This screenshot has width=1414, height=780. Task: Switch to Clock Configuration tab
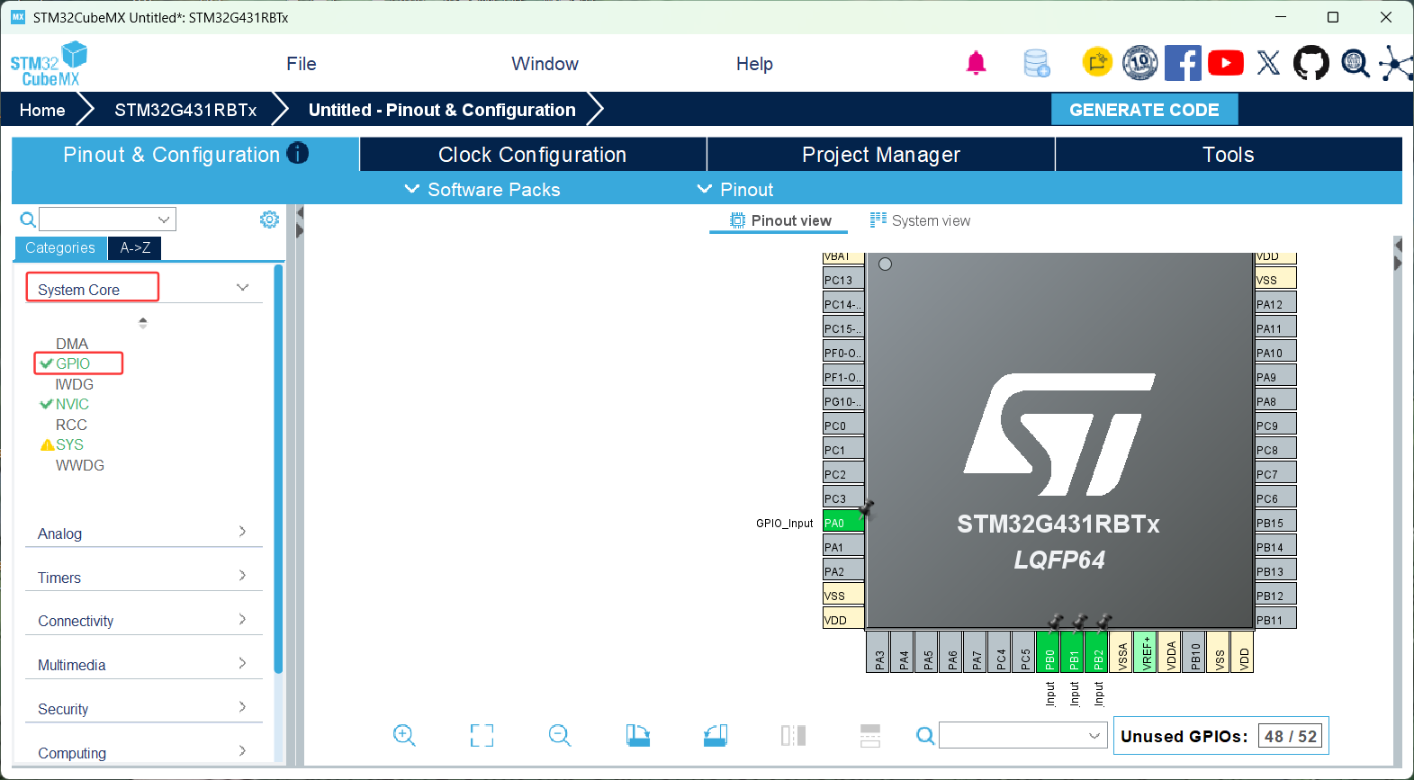click(x=533, y=155)
